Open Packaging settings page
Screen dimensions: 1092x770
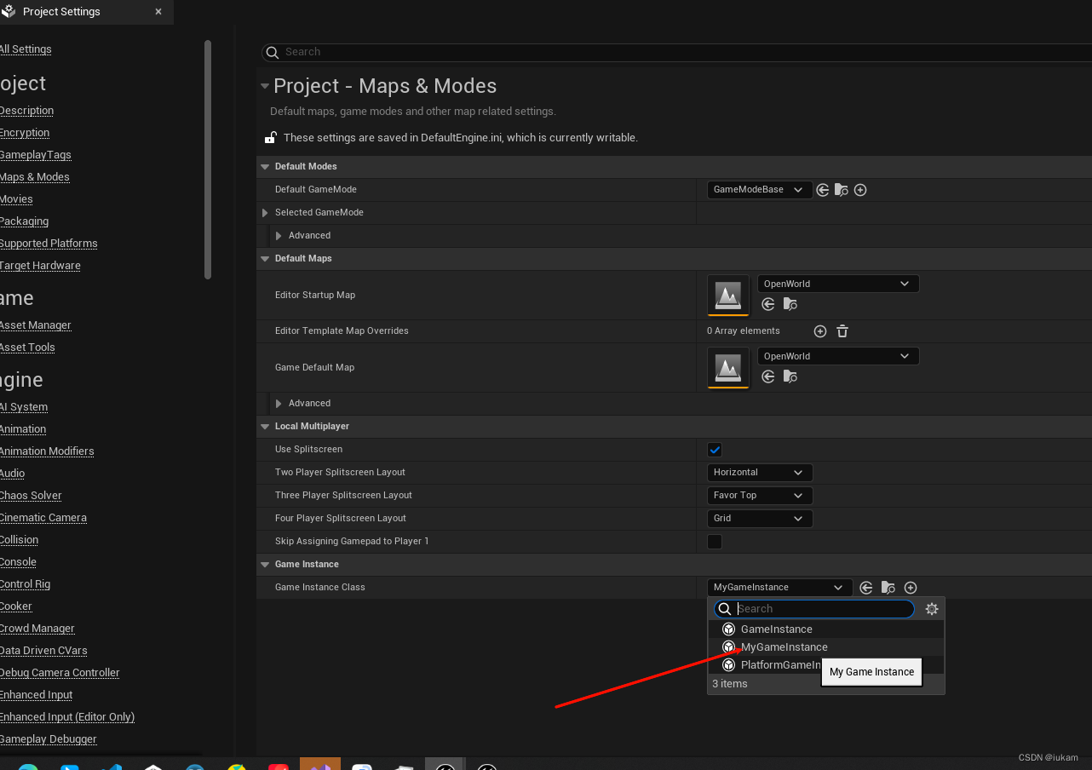pyautogui.click(x=24, y=221)
